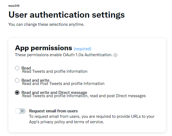Click the privacy policy and terms description
Viewport: 172px width, 136px height.
click(92, 119)
